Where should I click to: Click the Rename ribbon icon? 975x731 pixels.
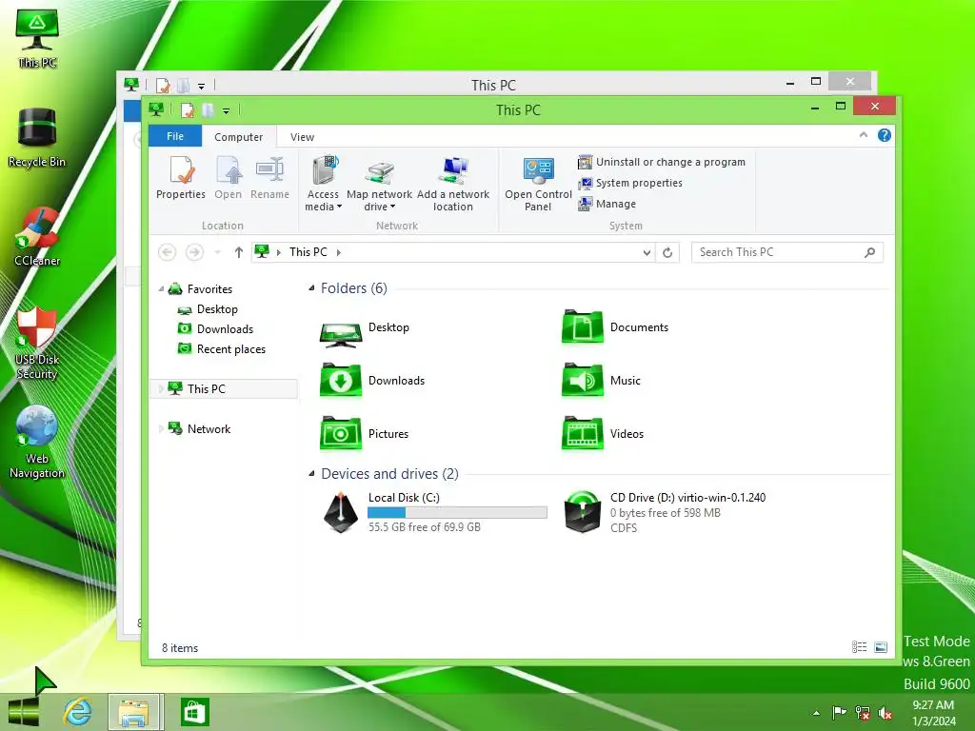(x=269, y=178)
